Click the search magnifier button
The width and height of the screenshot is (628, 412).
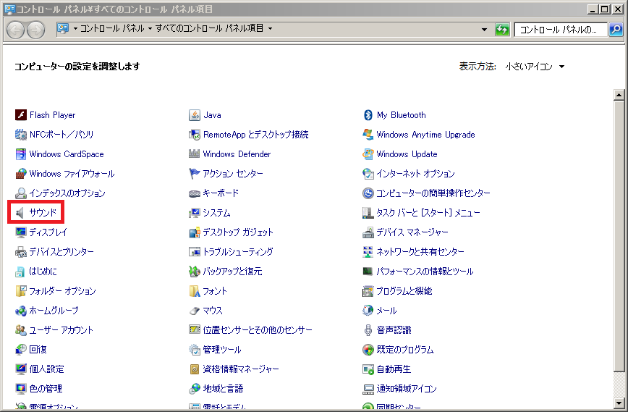click(x=616, y=29)
